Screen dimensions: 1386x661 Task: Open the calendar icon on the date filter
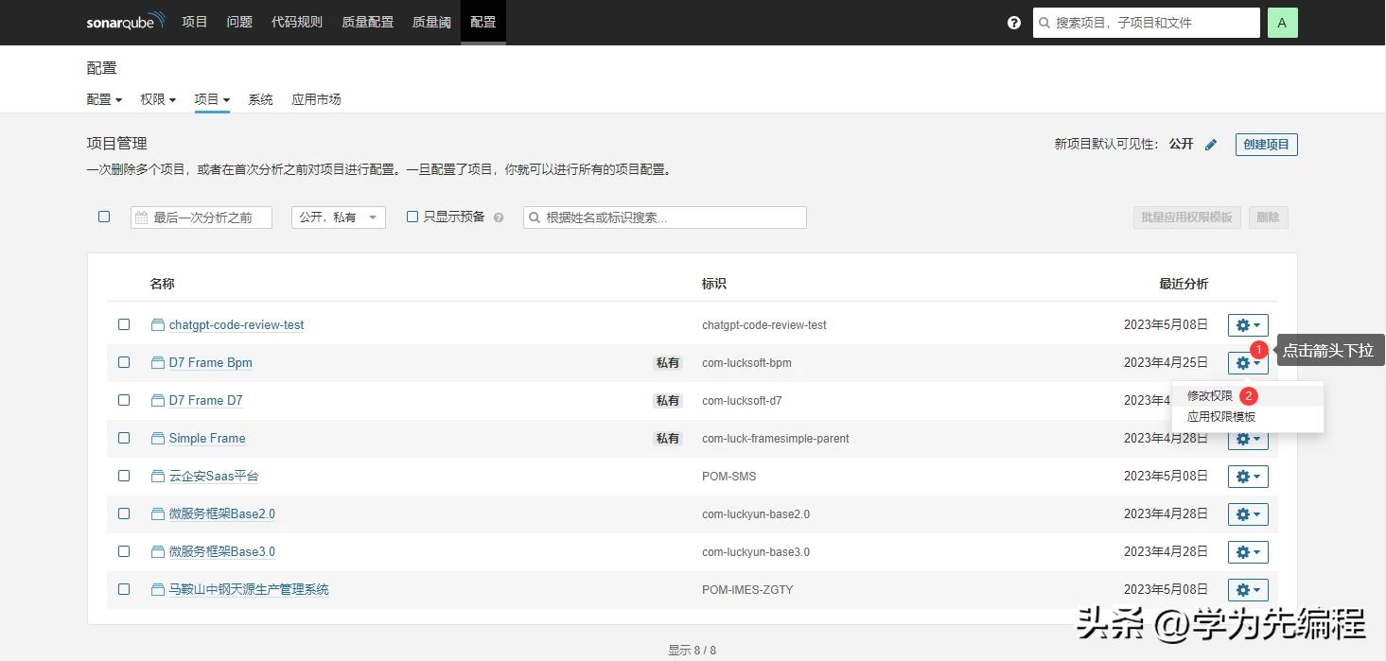142,217
